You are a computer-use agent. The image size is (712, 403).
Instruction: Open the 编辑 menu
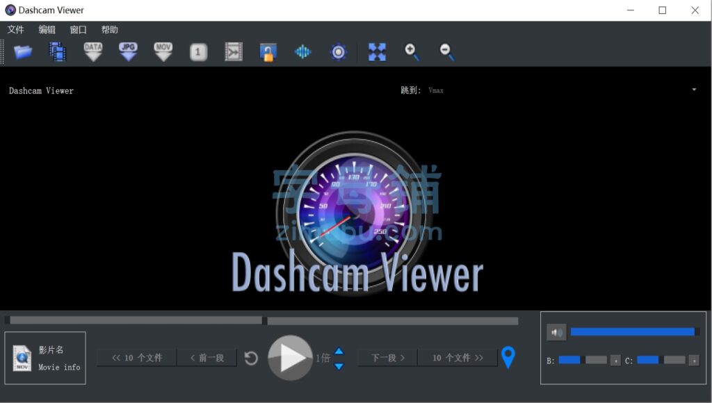tap(47, 29)
